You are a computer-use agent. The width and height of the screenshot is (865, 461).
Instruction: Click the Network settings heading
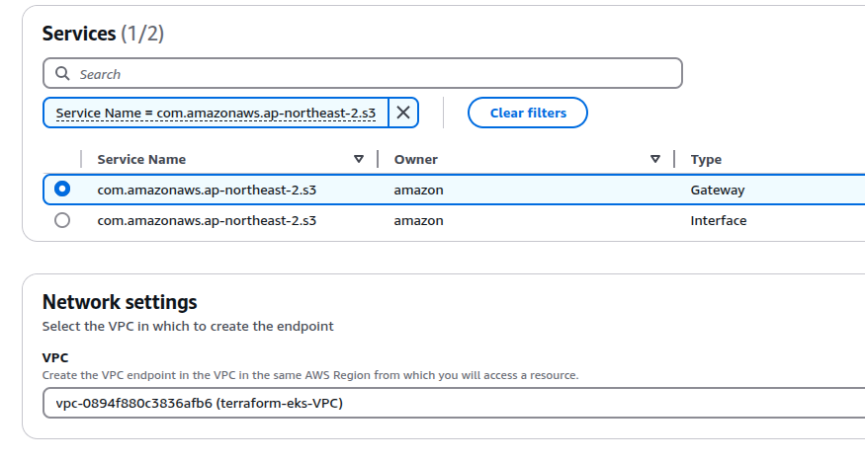[120, 302]
